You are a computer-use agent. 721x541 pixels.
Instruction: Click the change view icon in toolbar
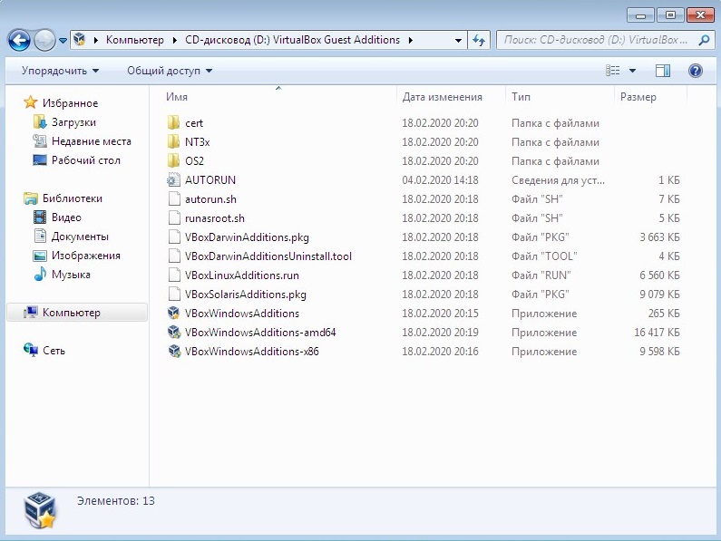pyautogui.click(x=614, y=71)
